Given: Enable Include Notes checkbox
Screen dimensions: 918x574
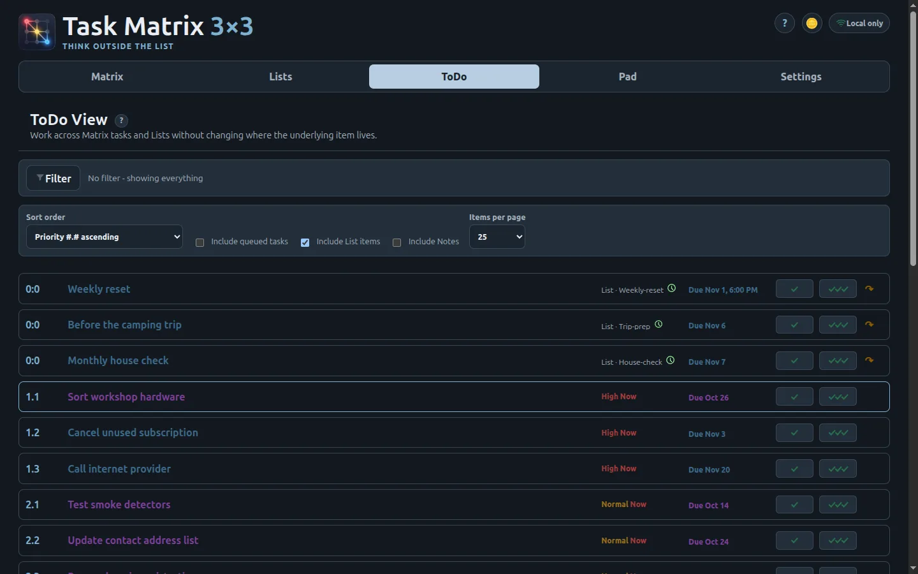Looking at the screenshot, I should coord(397,242).
